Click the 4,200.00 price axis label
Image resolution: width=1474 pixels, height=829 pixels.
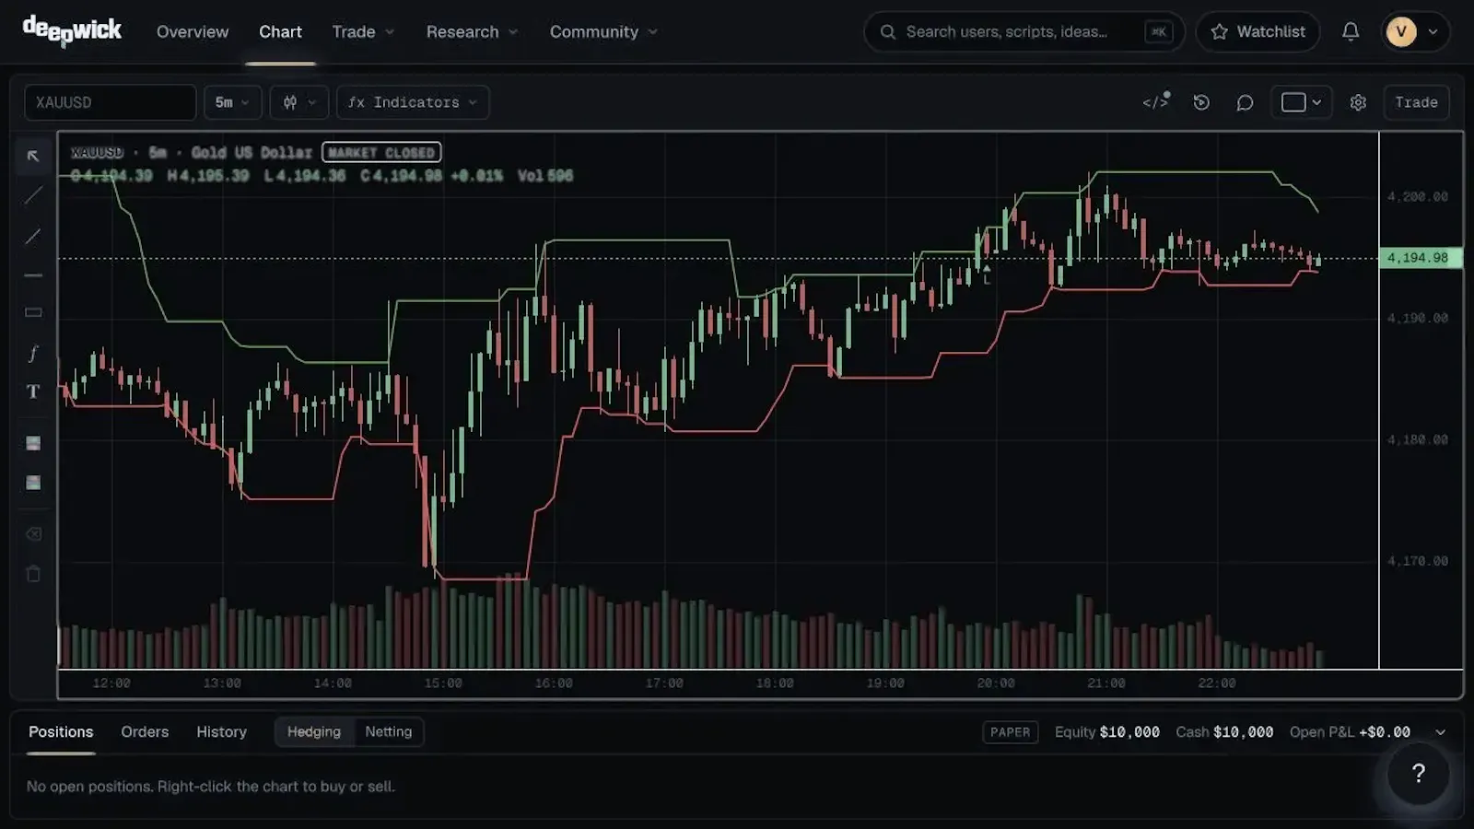(1418, 196)
